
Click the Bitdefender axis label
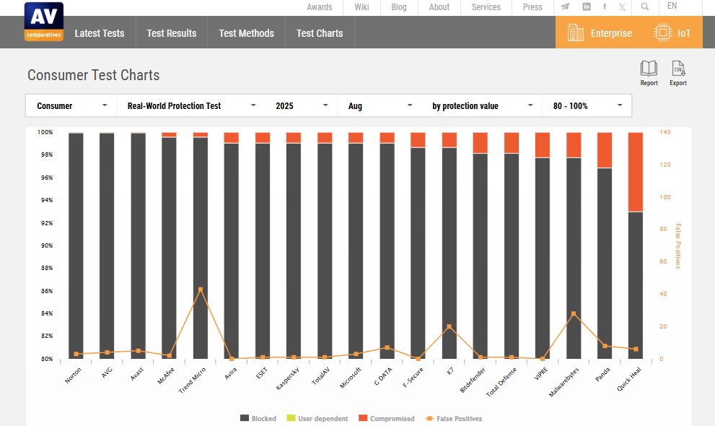[473, 380]
